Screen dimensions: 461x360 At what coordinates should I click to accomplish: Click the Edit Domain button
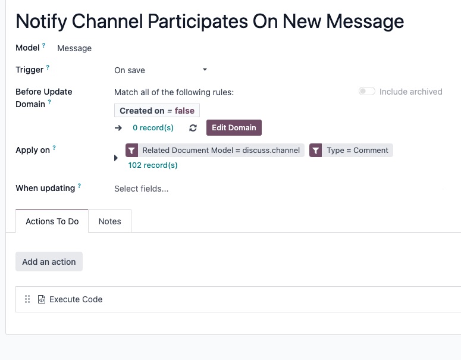234,128
